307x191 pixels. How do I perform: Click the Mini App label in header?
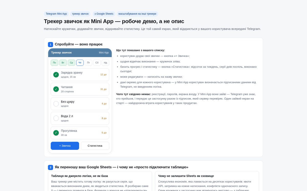click(x=104, y=53)
